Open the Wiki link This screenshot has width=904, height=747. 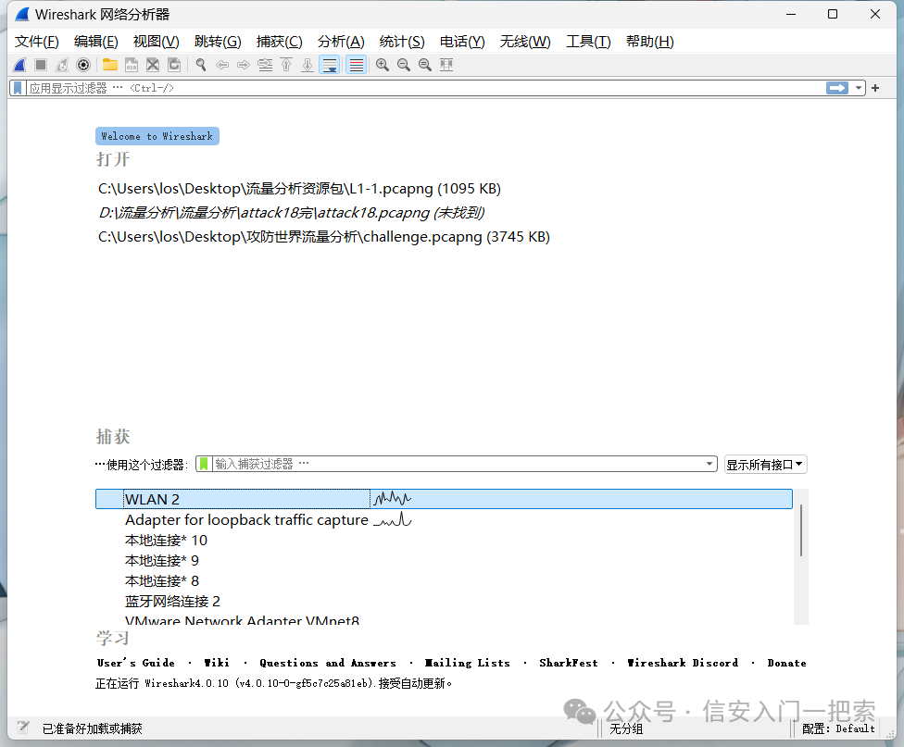click(217, 663)
